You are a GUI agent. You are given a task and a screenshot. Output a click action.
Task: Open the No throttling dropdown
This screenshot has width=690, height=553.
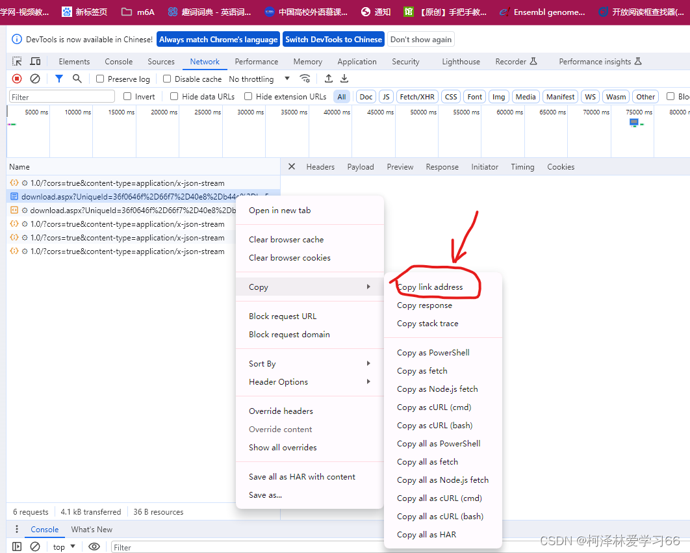pyautogui.click(x=259, y=79)
